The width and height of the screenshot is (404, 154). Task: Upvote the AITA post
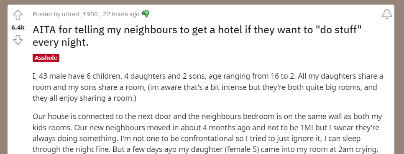[18, 15]
